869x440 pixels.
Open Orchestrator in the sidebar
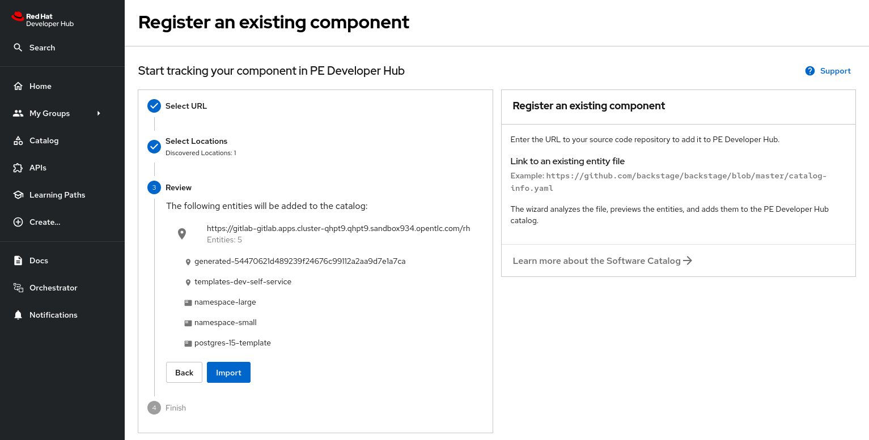(x=62, y=288)
